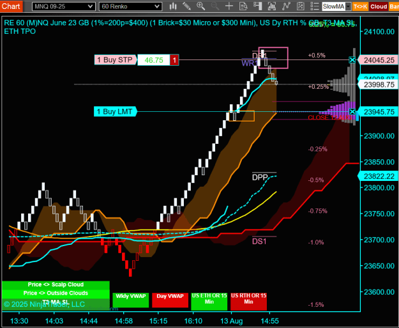Click the +0.5% level label
This screenshot has width=399, height=328.
pyautogui.click(x=317, y=55)
